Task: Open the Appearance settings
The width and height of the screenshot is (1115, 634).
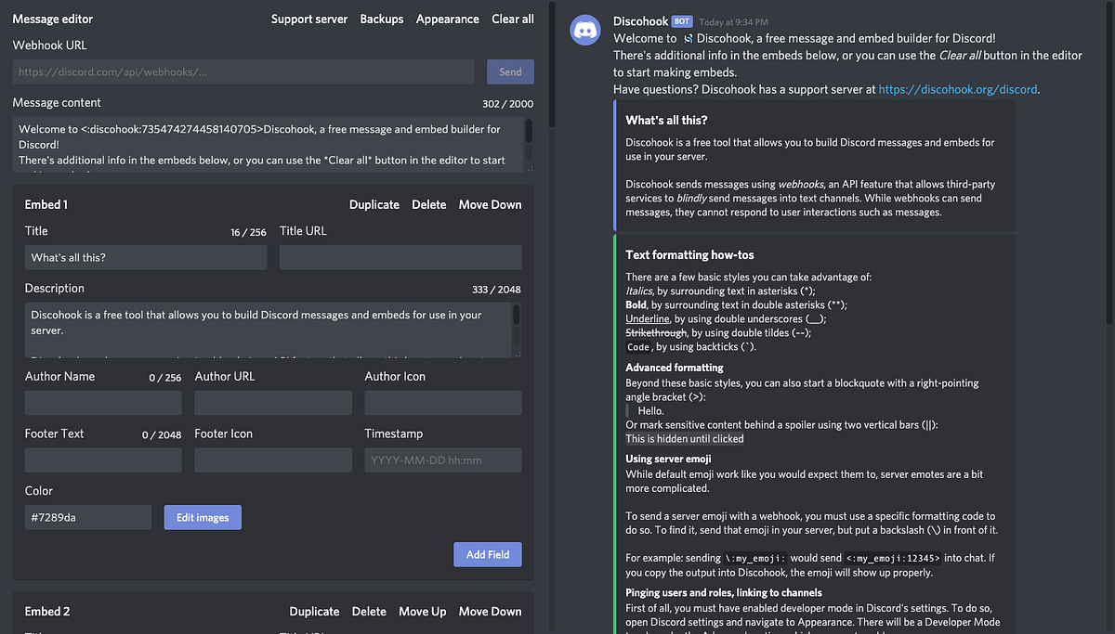Action: 447,18
